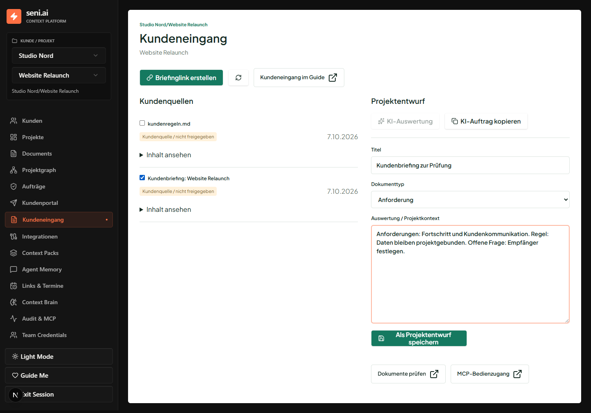Viewport: 591px width, 413px height.
Task: Open Kundeneingang im Guide link
Action: click(x=299, y=78)
